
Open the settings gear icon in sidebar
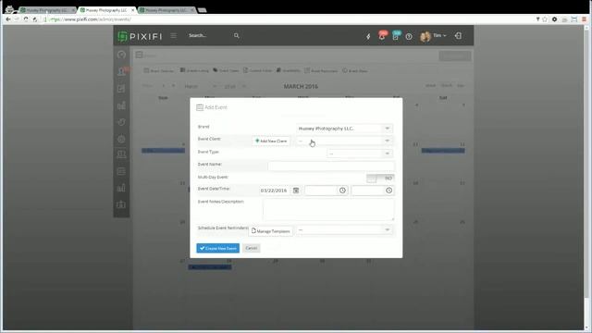click(121, 139)
